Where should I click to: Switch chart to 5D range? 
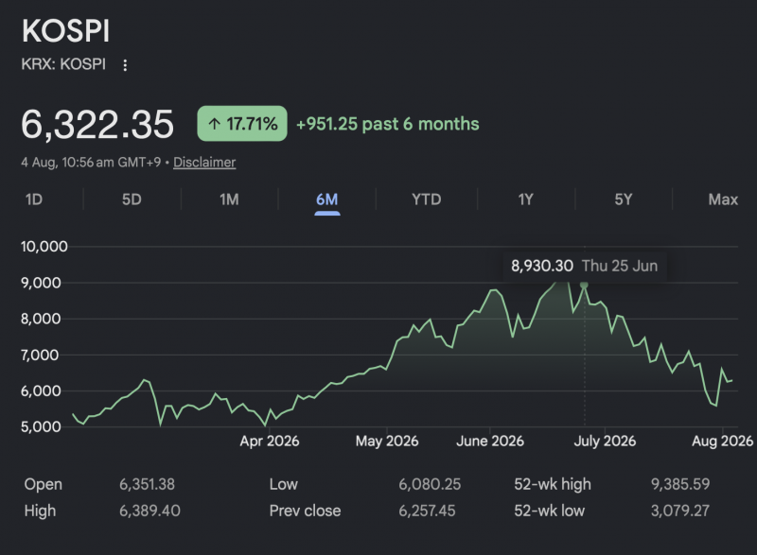click(132, 199)
